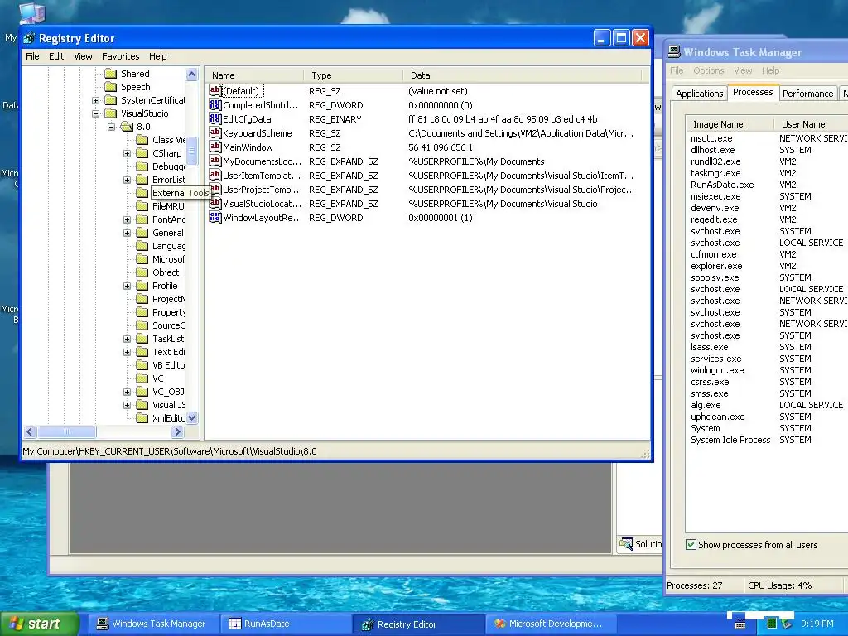Click the EditCfgData binary value icon
Image resolution: width=848 pixels, height=636 pixels.
[x=215, y=119]
